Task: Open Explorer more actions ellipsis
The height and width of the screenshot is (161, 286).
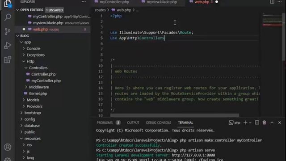Action: coord(84,2)
